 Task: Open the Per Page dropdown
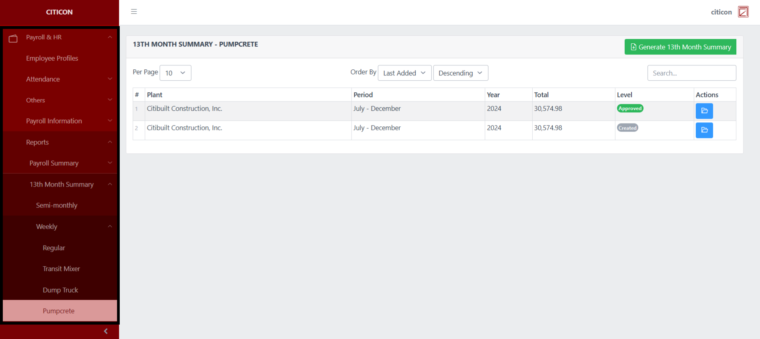click(x=175, y=73)
